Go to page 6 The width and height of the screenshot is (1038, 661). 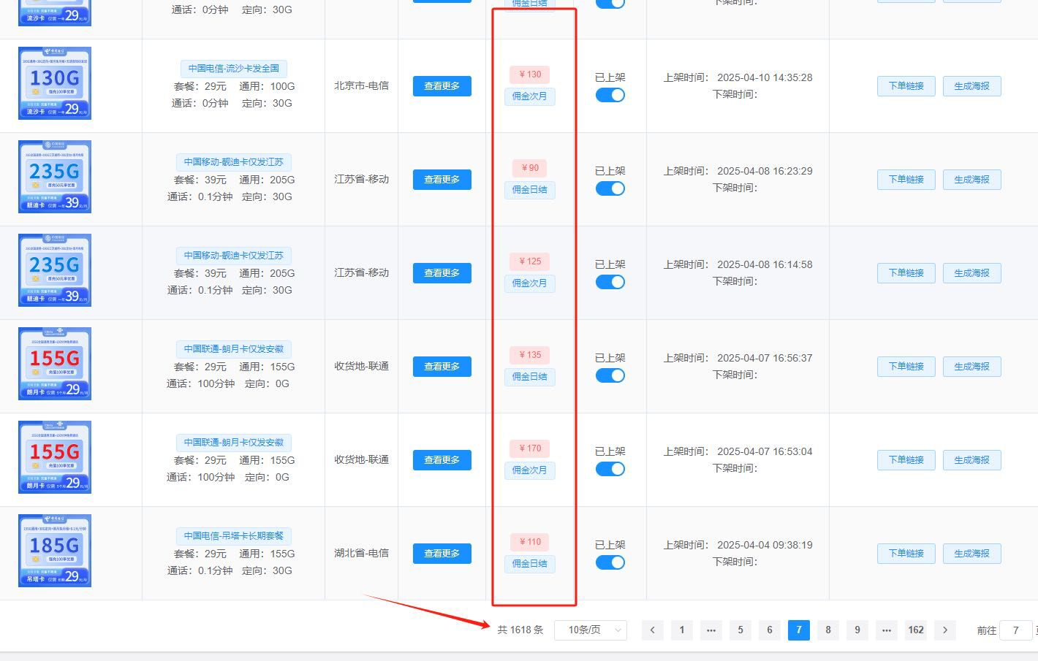pyautogui.click(x=770, y=630)
